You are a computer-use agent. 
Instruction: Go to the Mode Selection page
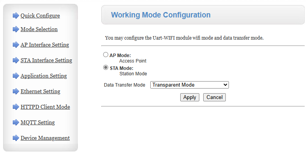tap(39, 29)
